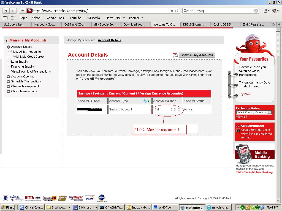The height and width of the screenshot is (211, 282).
Task: Expand hidden system tray icons chevron
Action: point(238,207)
